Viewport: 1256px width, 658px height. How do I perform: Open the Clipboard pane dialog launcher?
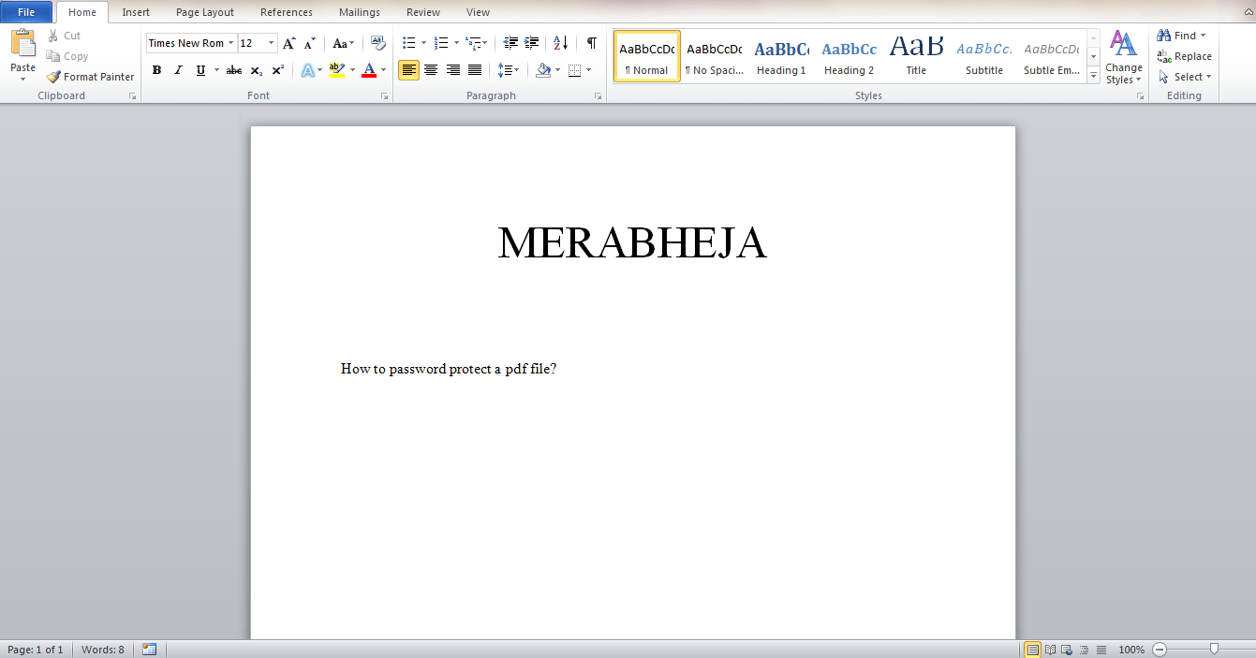click(x=132, y=96)
